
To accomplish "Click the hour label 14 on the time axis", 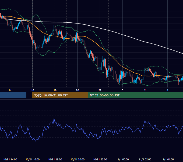I will 10,90.
